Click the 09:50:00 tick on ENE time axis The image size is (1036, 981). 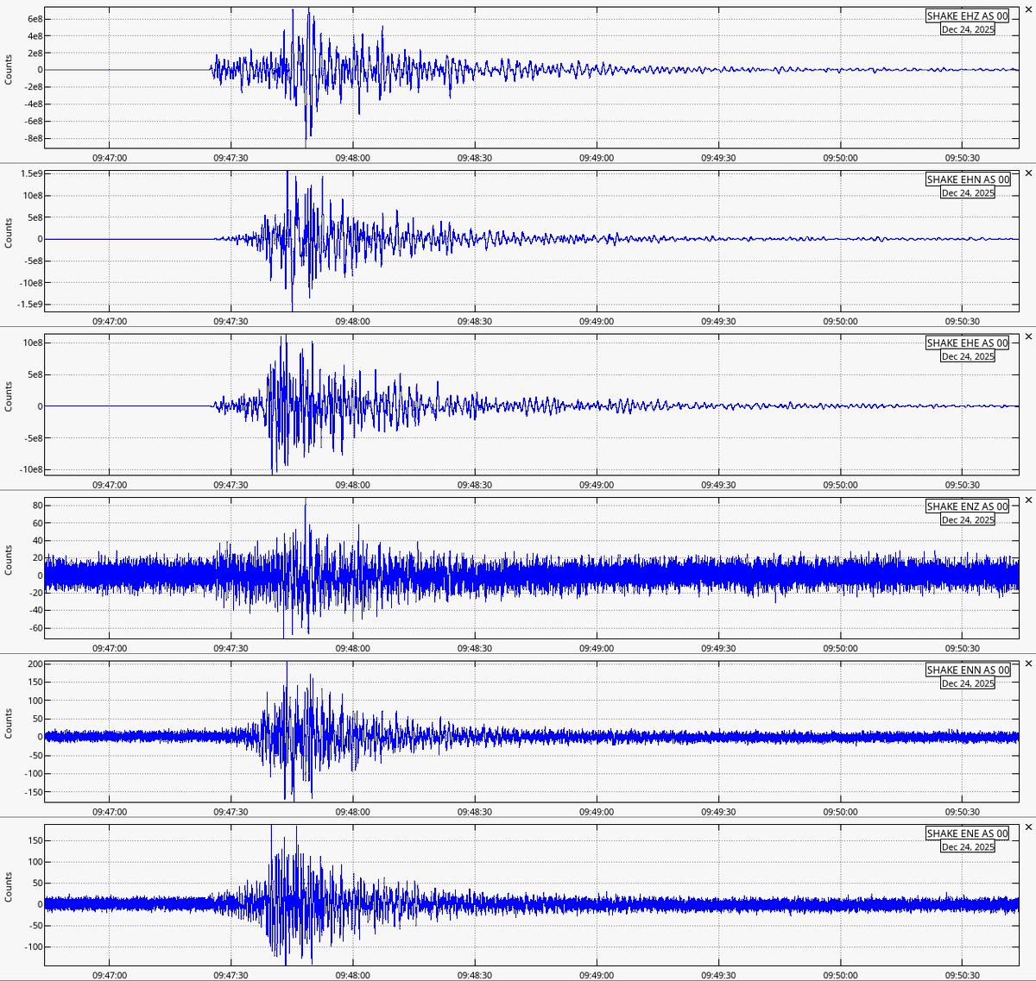pos(840,976)
